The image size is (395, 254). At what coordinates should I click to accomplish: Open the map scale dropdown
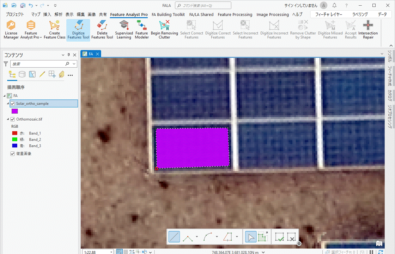pyautogui.click(x=111, y=252)
